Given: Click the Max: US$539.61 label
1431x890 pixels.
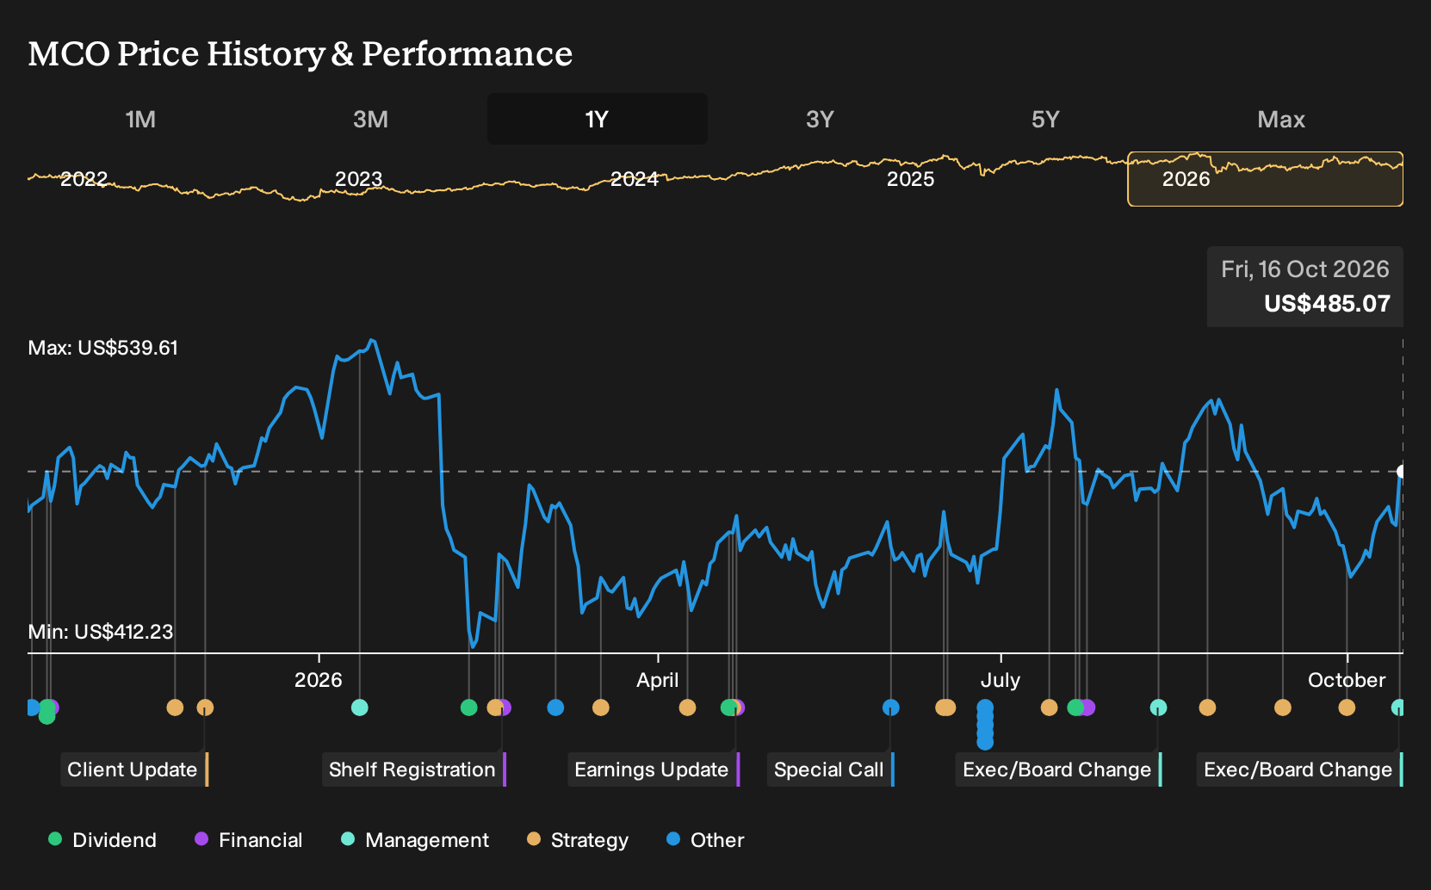Looking at the screenshot, I should click(x=103, y=348).
